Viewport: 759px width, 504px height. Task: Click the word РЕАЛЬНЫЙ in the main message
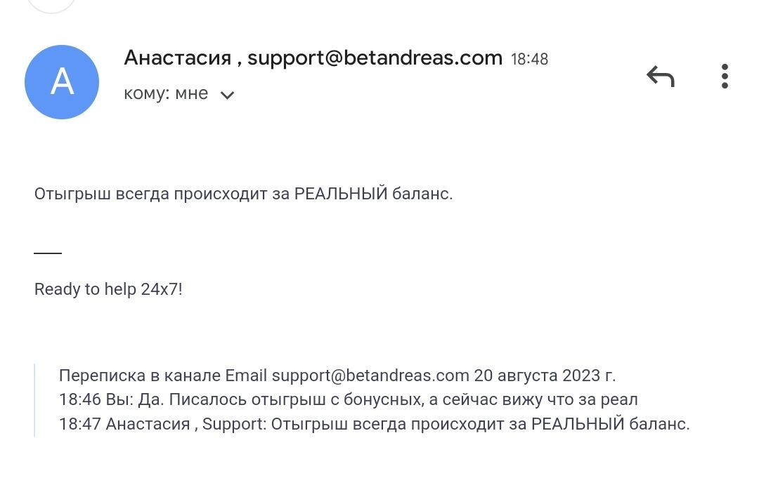click(x=341, y=194)
